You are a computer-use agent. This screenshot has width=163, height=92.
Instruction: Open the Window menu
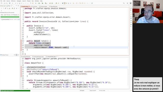(x=37, y=1)
